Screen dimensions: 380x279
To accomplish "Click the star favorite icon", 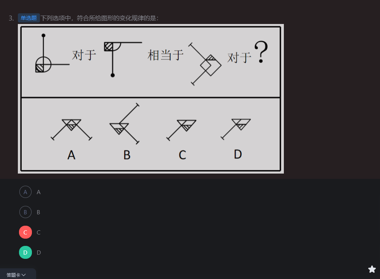I will click(x=372, y=269).
